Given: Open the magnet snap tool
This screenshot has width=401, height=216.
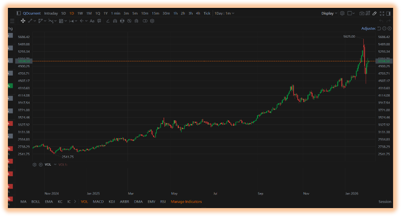Looking at the screenshot, I should pos(115,21).
